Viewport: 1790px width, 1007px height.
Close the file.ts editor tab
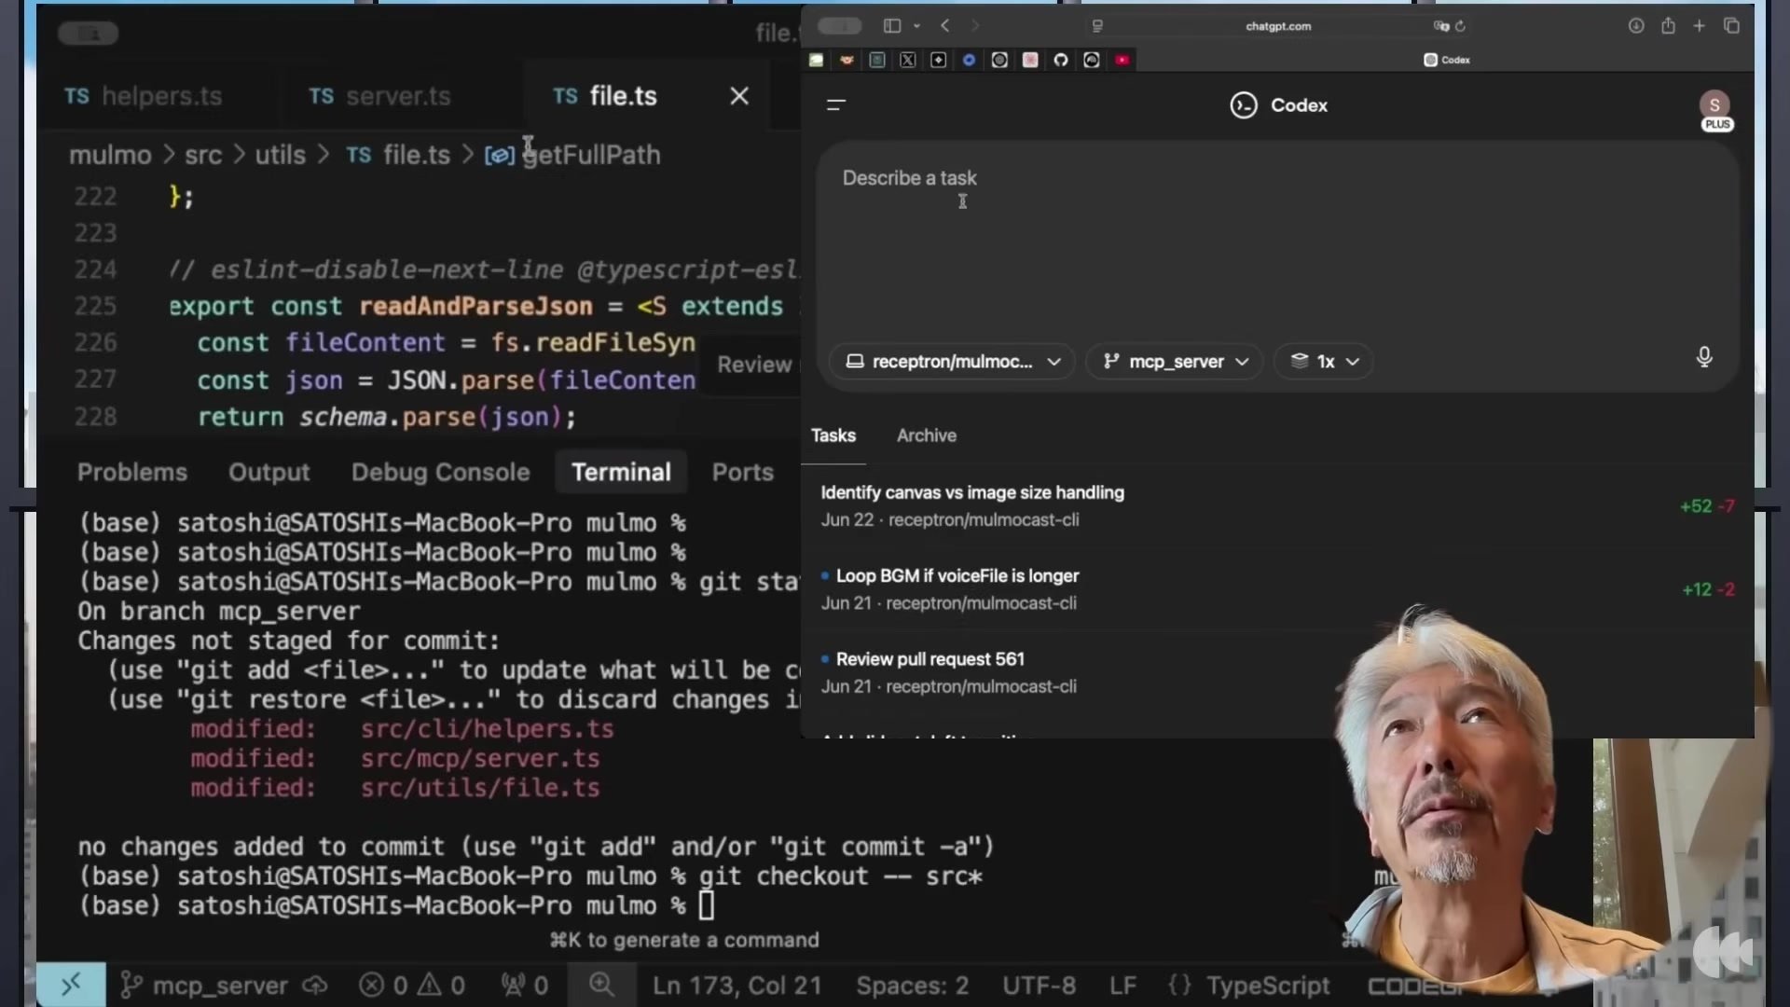(739, 96)
